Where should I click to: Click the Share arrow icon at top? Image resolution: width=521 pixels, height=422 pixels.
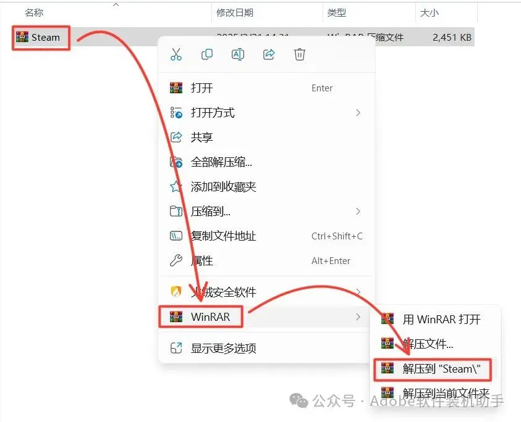[269, 54]
